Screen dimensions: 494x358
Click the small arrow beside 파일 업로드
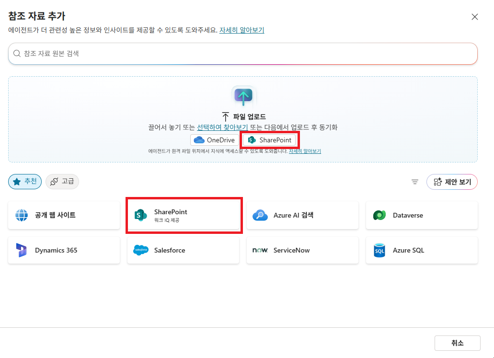point(225,116)
